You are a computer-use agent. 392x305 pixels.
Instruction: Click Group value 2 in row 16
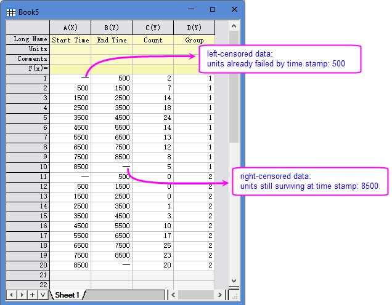pyautogui.click(x=194, y=226)
